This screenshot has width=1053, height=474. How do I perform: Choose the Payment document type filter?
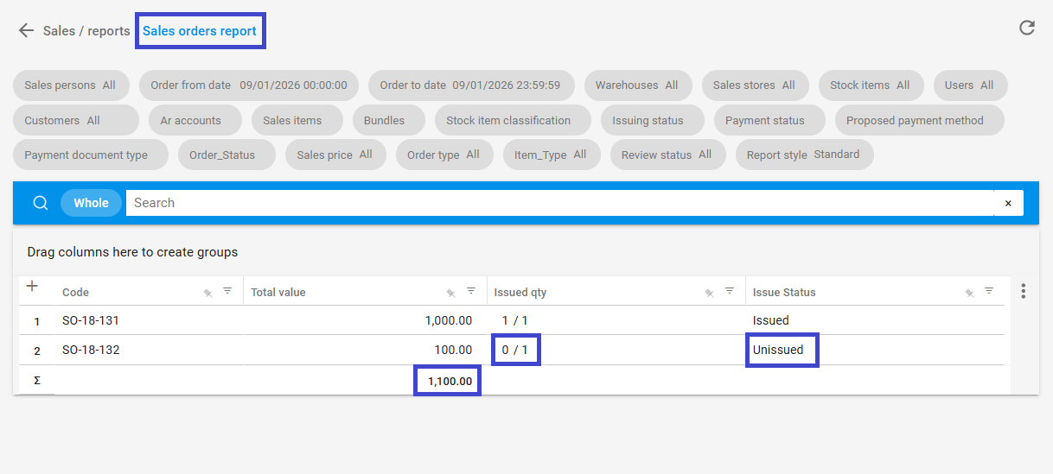90,155
